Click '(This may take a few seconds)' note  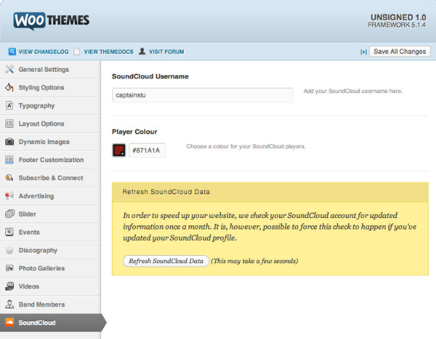pyautogui.click(x=254, y=261)
